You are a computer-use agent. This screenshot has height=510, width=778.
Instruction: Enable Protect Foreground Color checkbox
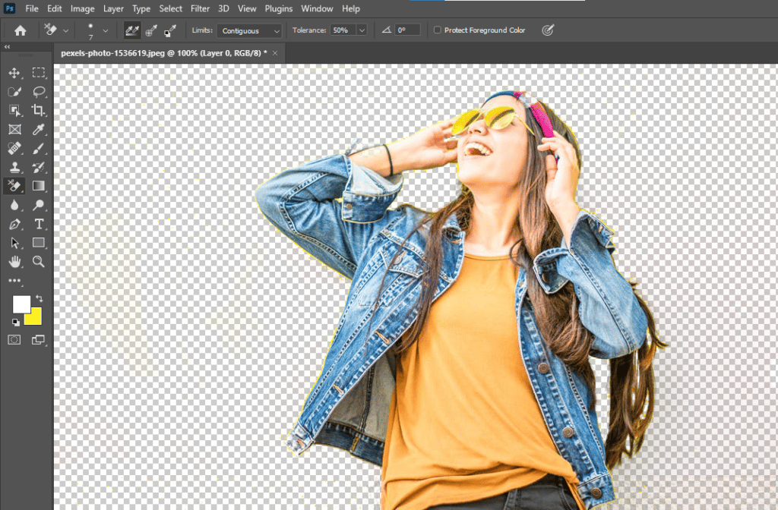[x=437, y=30]
